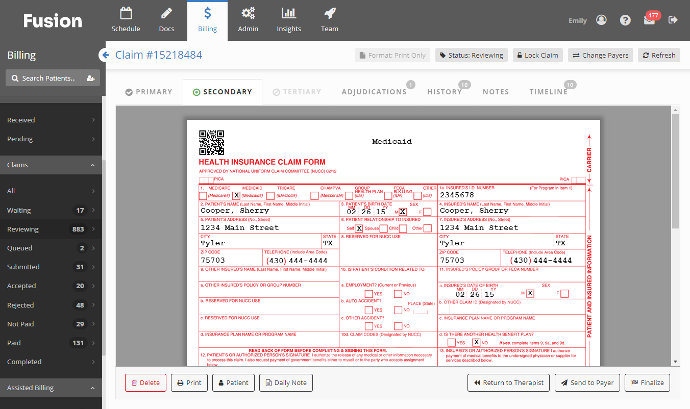Select the Docs pencil icon
The height and width of the screenshot is (409, 690).
coord(166,14)
